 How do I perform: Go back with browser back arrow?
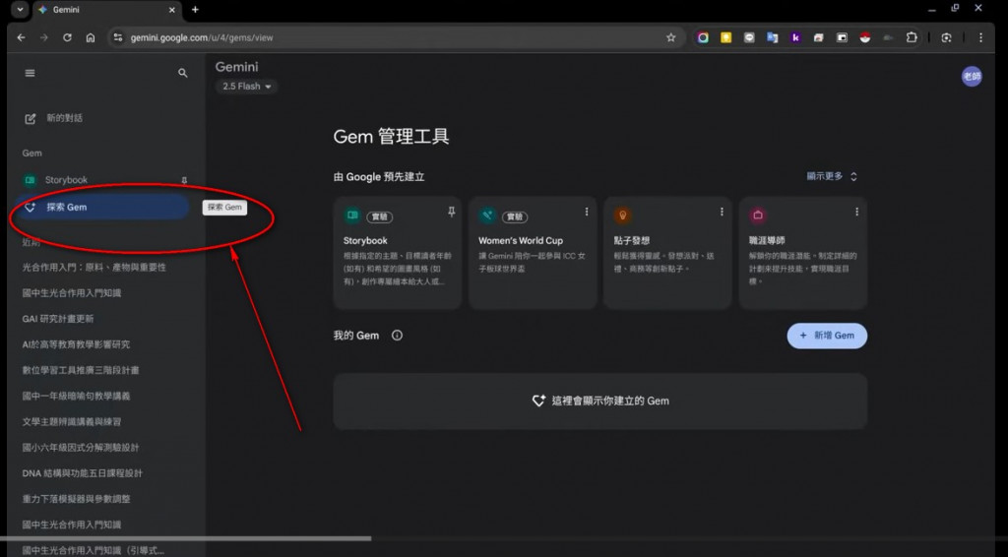pos(22,38)
